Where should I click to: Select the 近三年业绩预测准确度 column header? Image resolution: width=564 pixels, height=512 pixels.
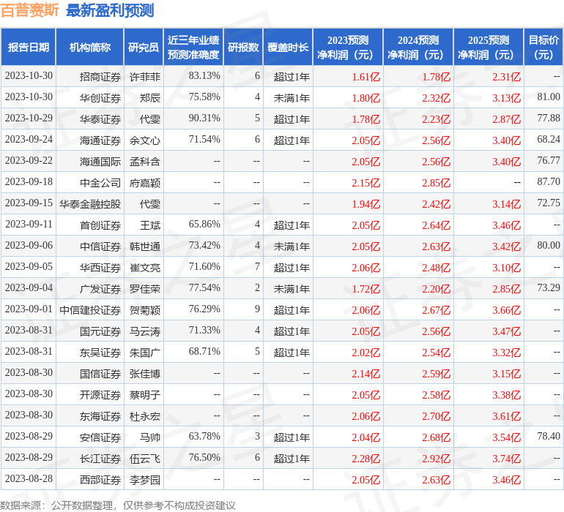tap(193, 48)
